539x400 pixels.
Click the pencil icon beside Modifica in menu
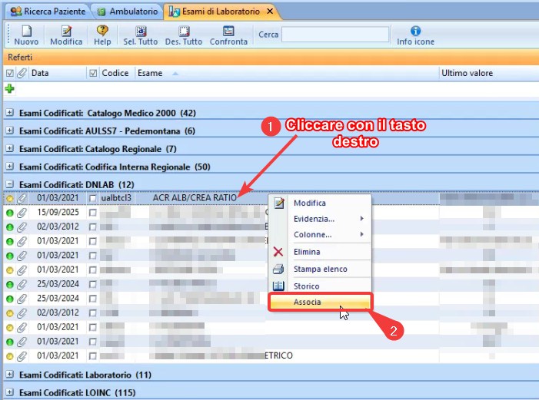pos(279,203)
